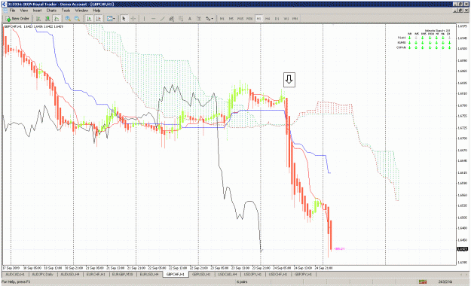Click the chart document icon beside File menu
Screen dimensions: 471x286
5,11
